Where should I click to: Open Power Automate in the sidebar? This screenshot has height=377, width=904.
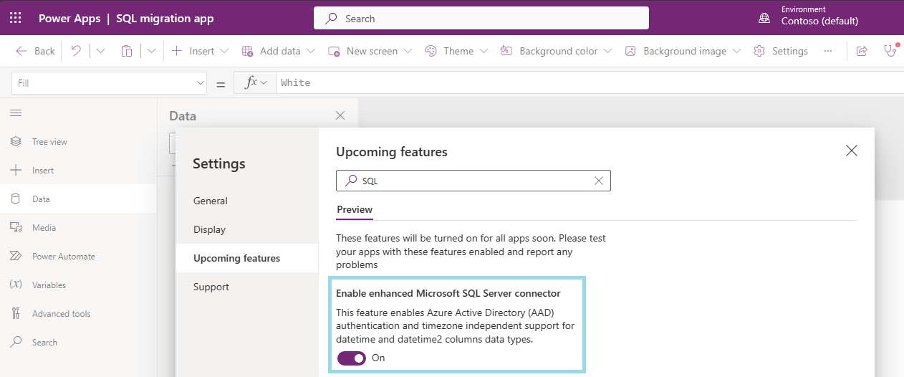78,257
